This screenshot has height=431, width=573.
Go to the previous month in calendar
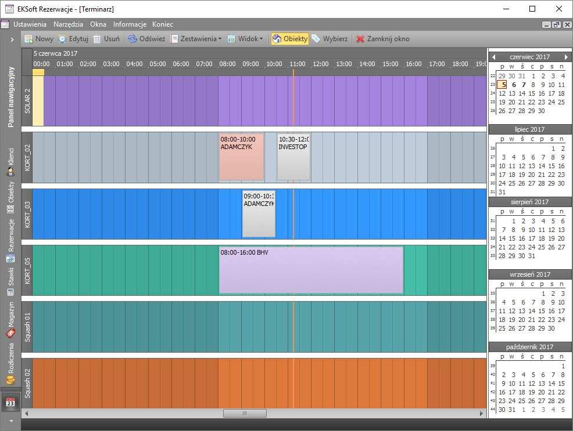click(x=494, y=57)
